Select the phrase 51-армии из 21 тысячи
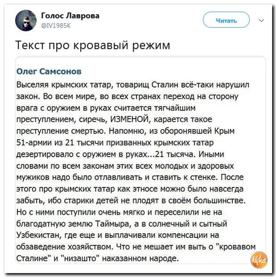The height and width of the screenshot is (278, 277). 60,143
